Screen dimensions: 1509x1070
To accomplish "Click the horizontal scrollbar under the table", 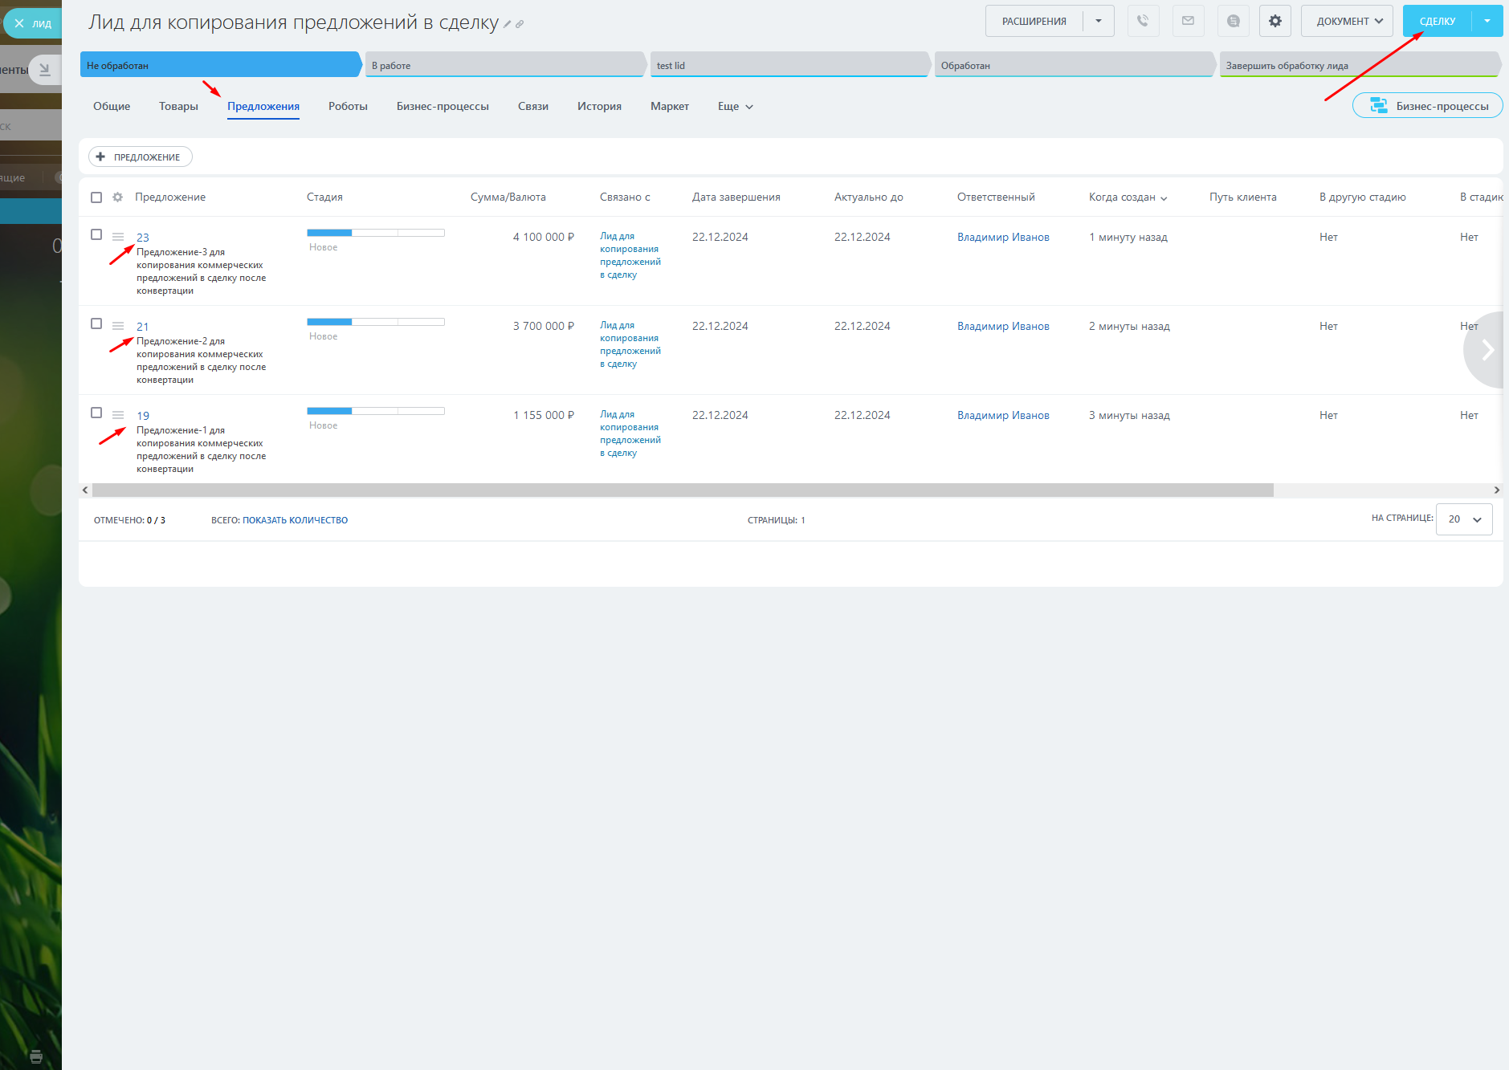I will [683, 490].
